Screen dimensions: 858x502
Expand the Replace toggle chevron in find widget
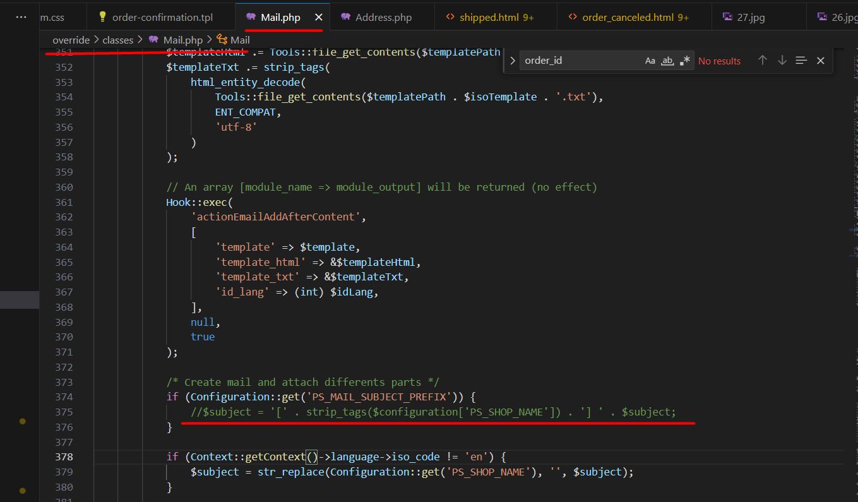click(513, 61)
